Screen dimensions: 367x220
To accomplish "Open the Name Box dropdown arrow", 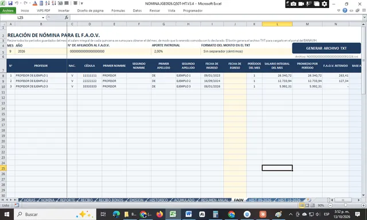I will click(x=43, y=18).
